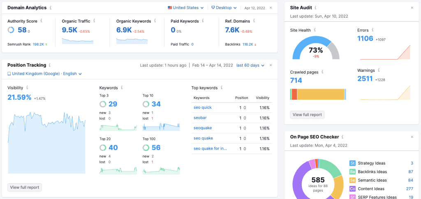
Task: Click the Co Content Ideas badge
Action: click(352, 189)
